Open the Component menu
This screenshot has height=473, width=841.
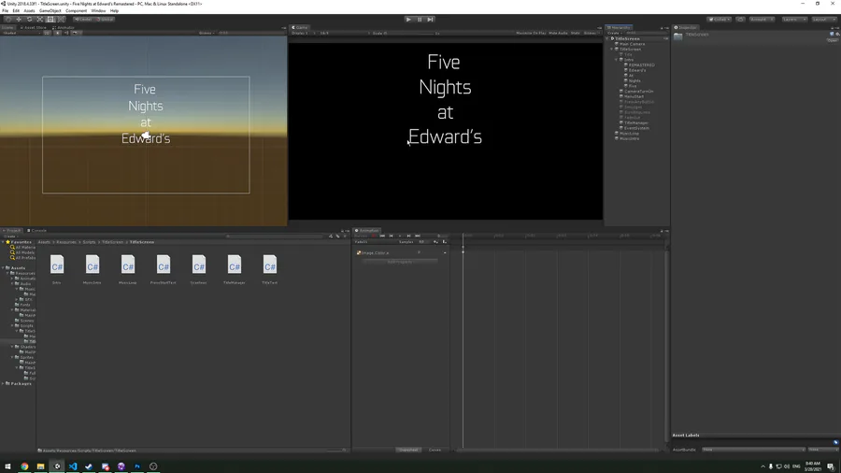pos(77,10)
